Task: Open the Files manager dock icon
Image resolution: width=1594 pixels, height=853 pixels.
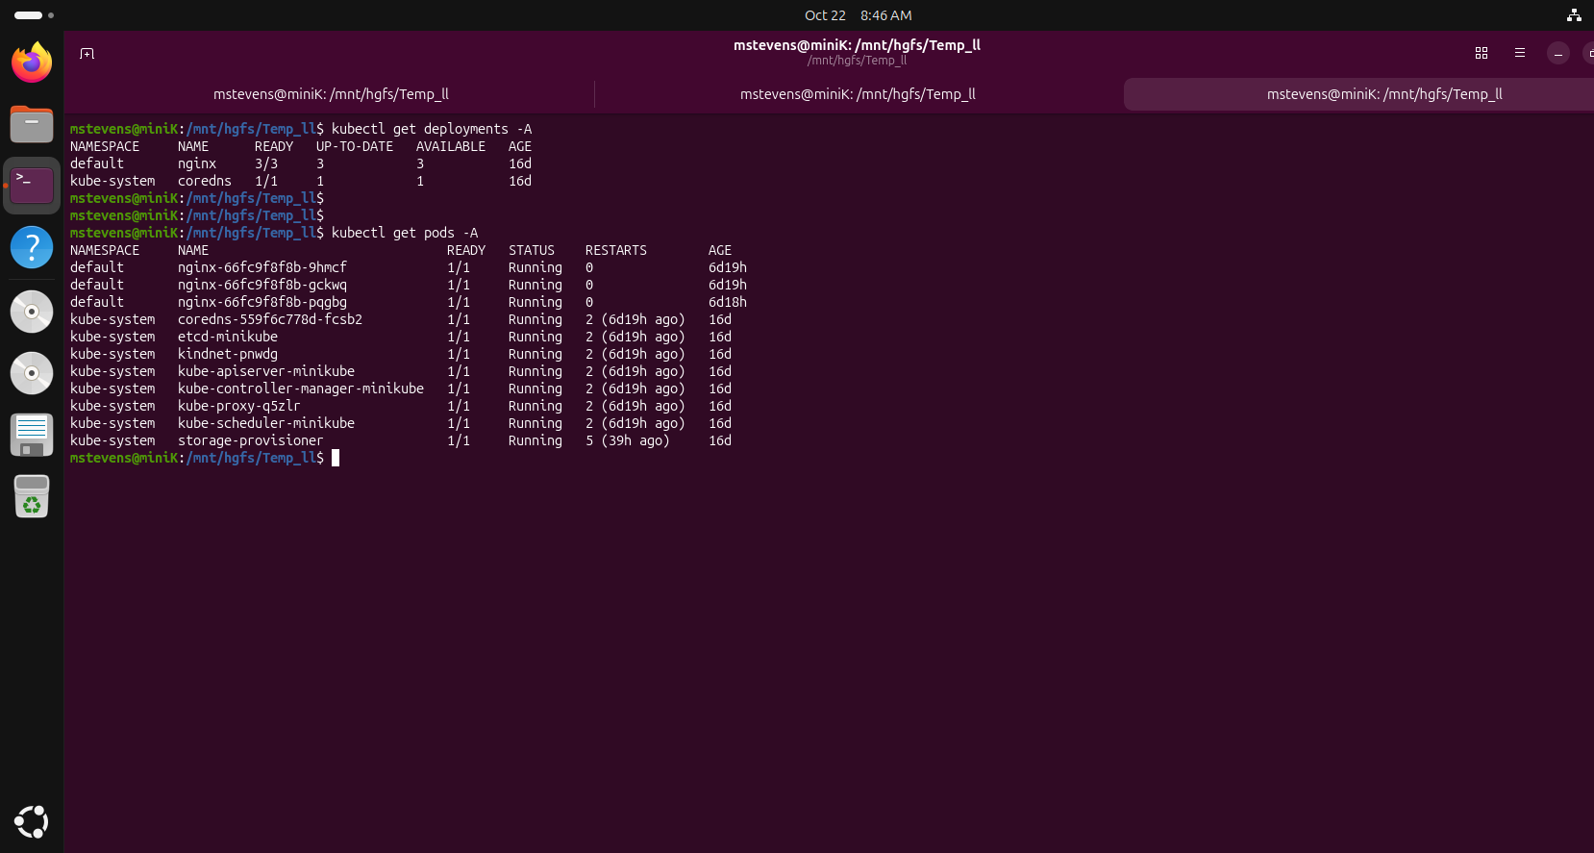Action: tap(32, 124)
